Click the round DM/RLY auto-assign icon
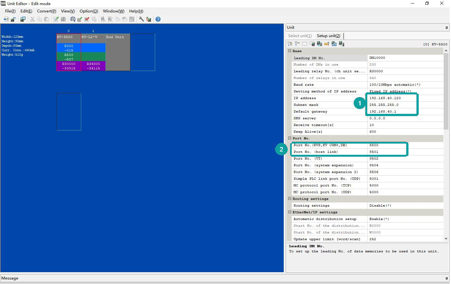The width and height of the screenshot is (451, 284). point(73,19)
